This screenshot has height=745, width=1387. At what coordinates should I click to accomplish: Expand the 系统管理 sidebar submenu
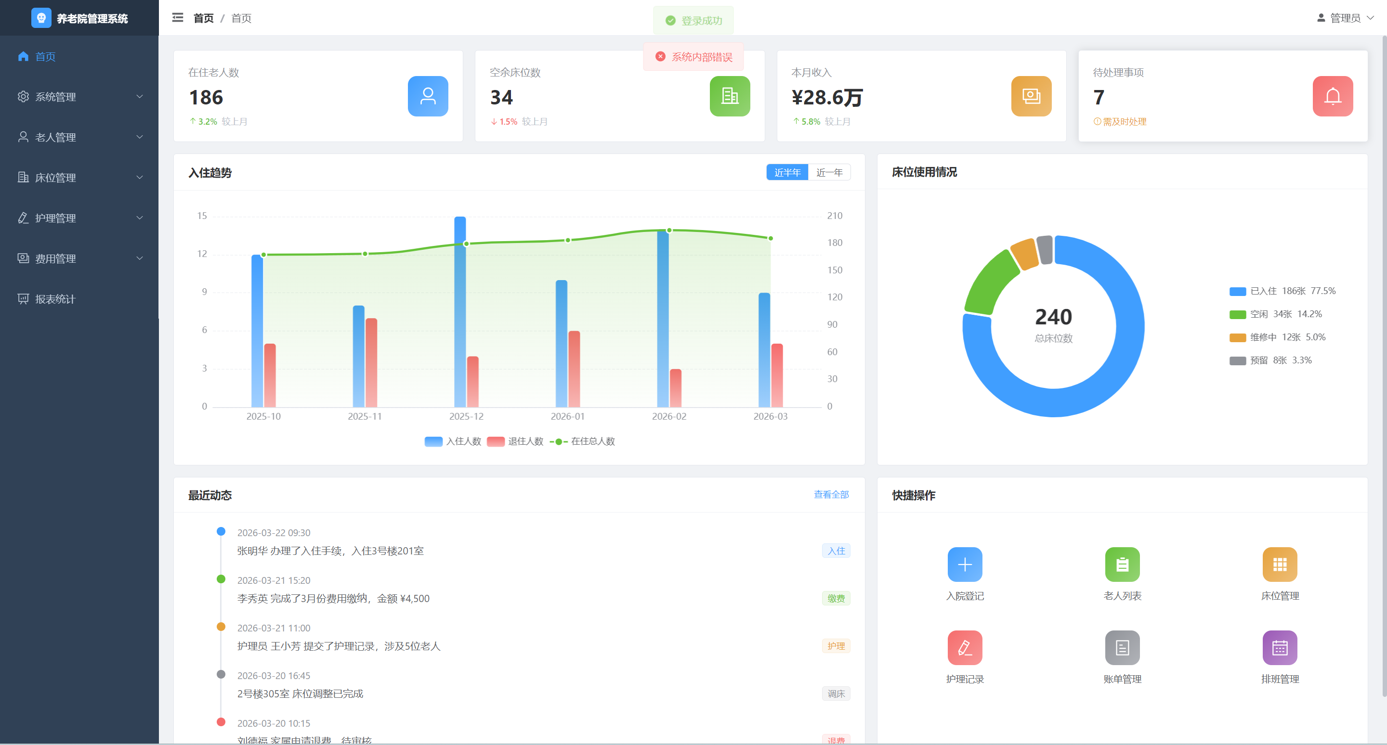[79, 97]
